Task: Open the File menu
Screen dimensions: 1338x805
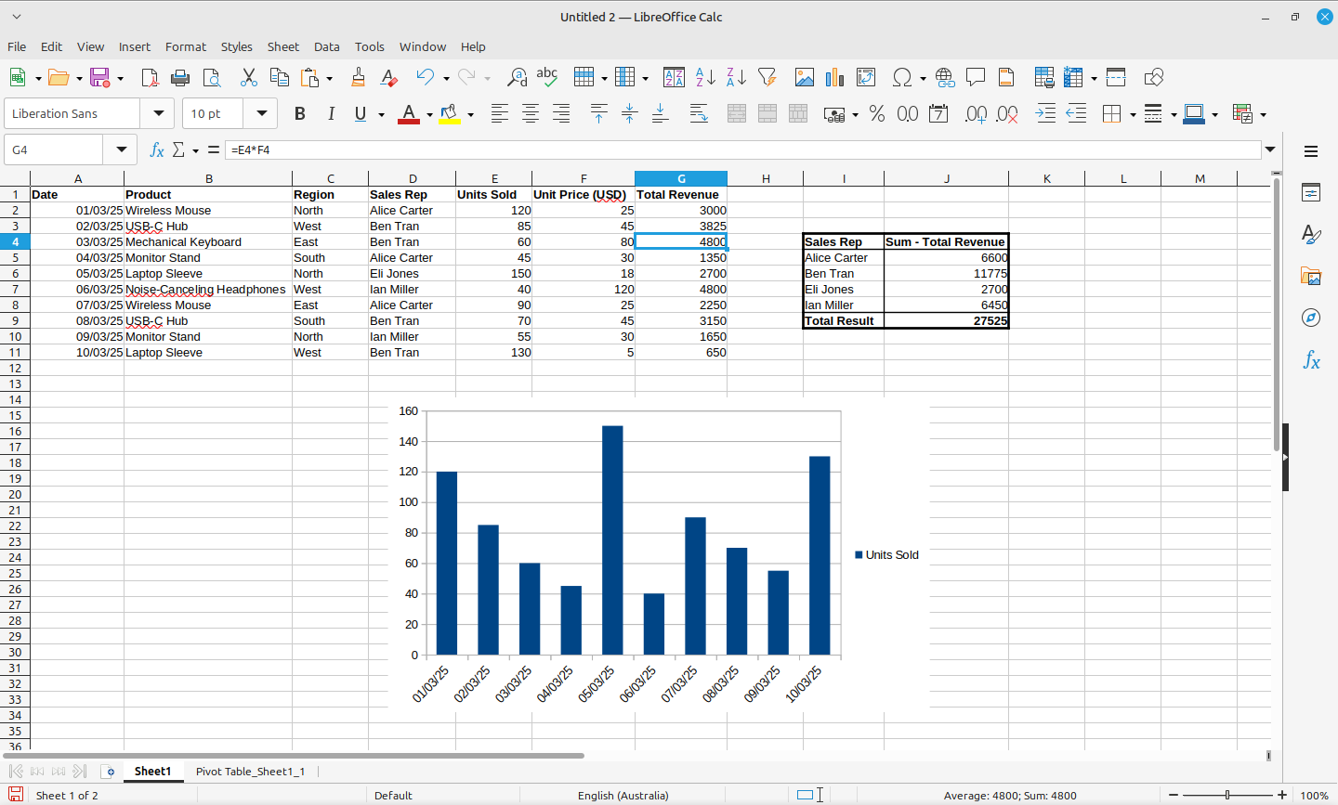Action: pos(17,46)
